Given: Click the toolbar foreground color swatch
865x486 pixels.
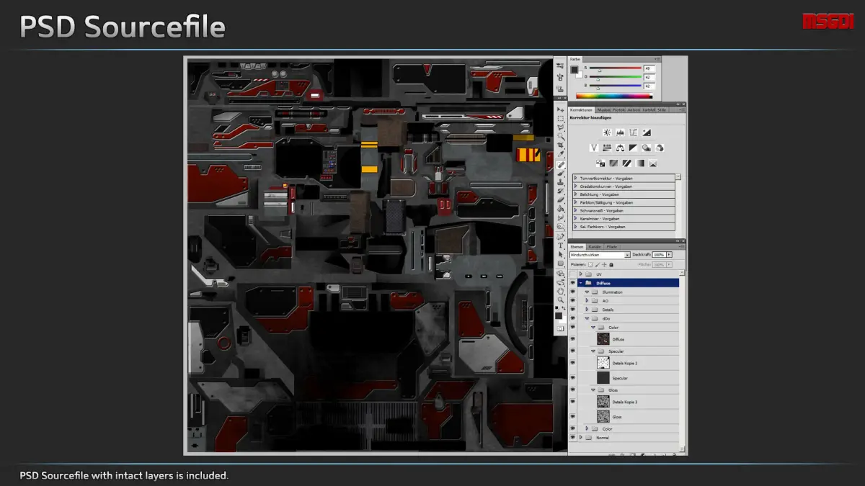Looking at the screenshot, I should pyautogui.click(x=559, y=315).
